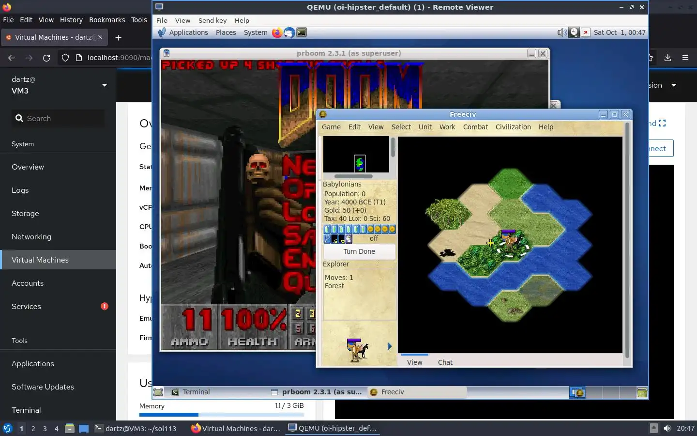Open new Firefox tab with plus button
The width and height of the screenshot is (697, 436).
tap(119, 37)
